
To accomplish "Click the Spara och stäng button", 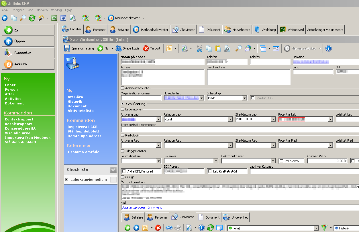I will coord(79,48).
